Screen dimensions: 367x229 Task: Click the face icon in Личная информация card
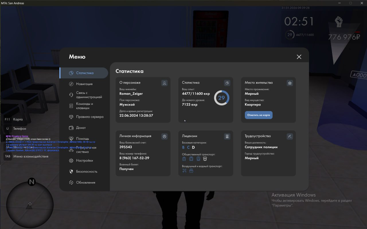tap(164, 137)
